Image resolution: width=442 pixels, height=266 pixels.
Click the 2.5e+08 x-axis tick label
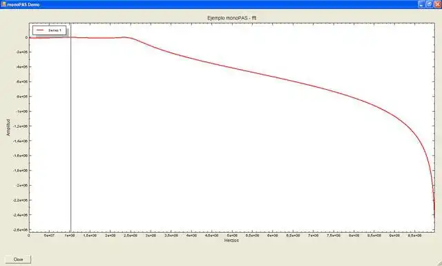coord(131,235)
